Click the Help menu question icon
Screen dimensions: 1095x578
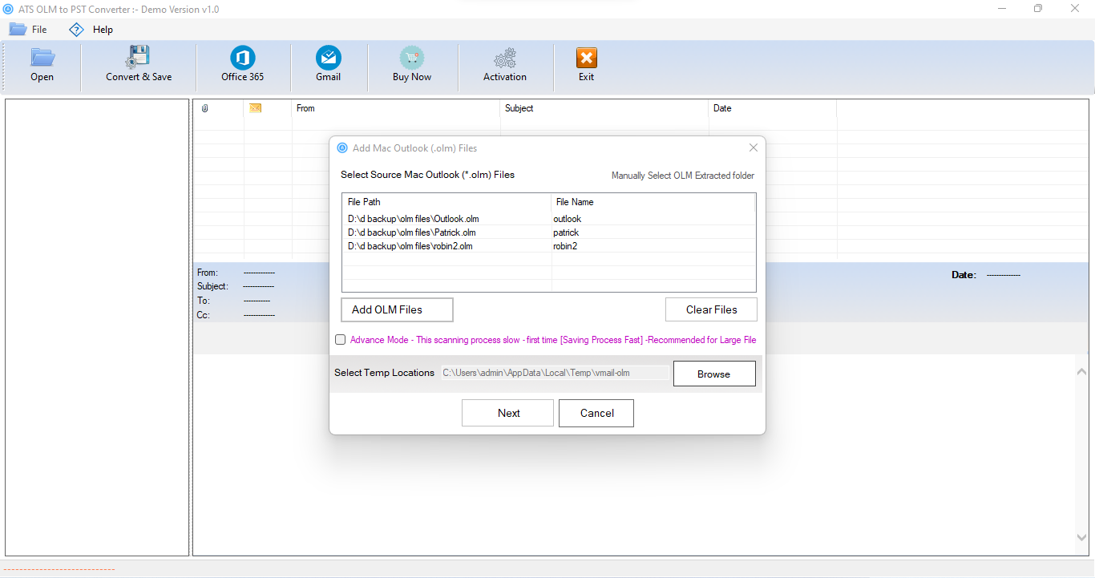click(76, 30)
